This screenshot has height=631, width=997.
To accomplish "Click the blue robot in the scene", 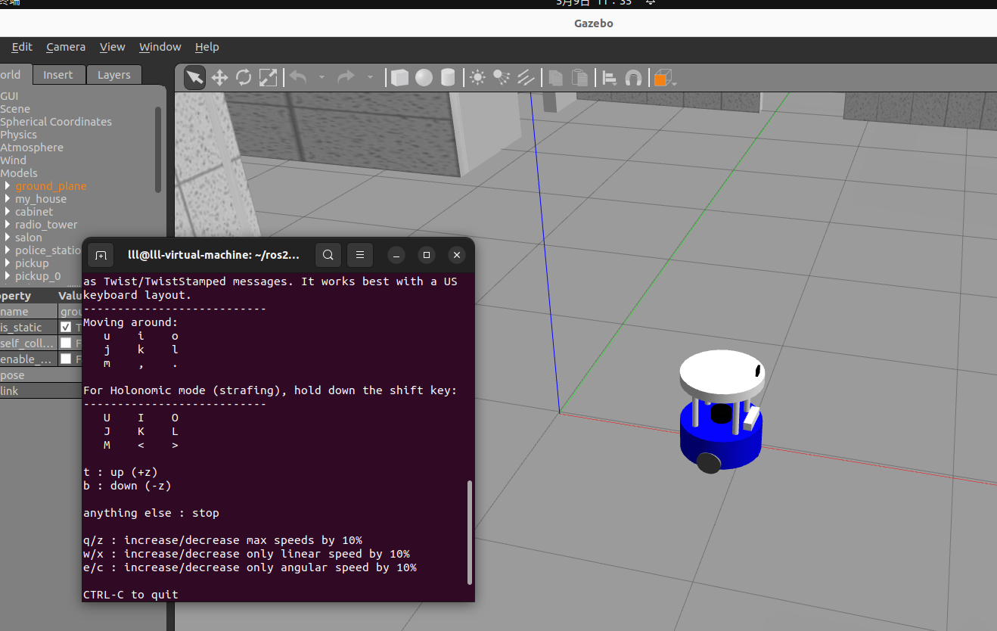I will (721, 411).
